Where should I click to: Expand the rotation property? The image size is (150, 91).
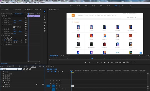(x=3, y=29)
